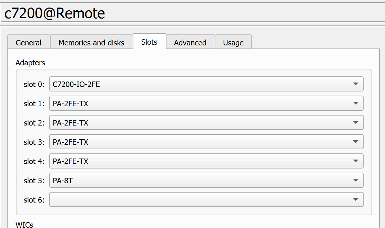The height and width of the screenshot is (228, 385).
Task: Switch to the General tab
Action: [29, 43]
